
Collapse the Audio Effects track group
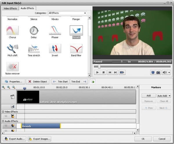(3, 121)
